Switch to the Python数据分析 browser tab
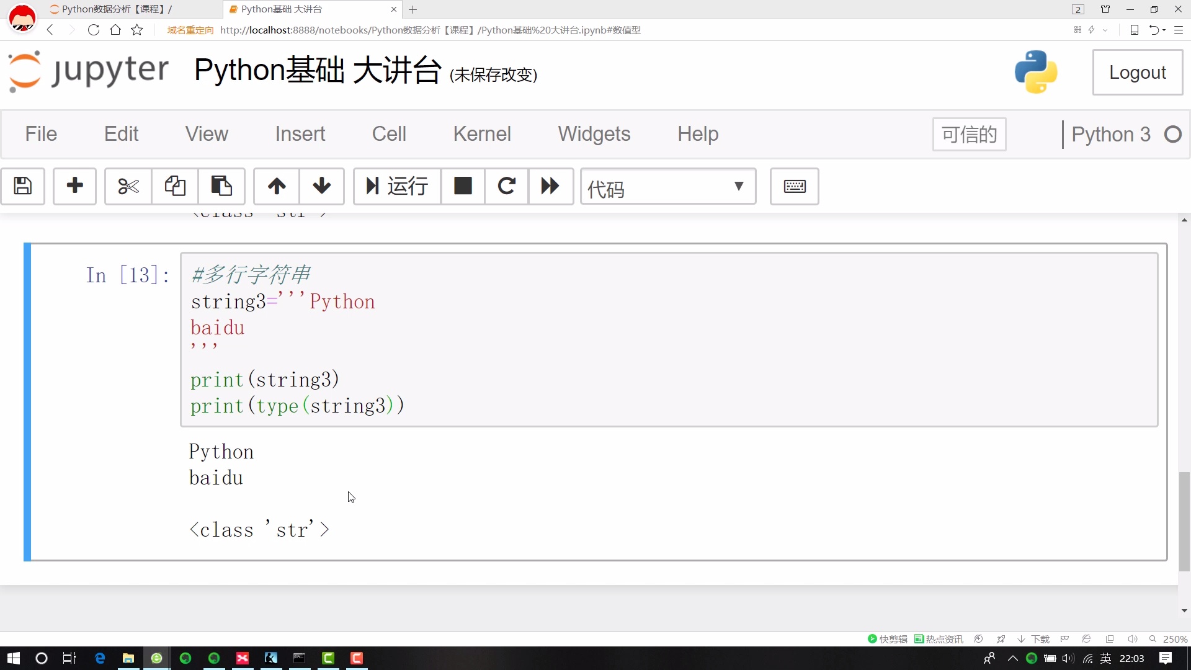This screenshot has height=670, width=1191. (112, 9)
